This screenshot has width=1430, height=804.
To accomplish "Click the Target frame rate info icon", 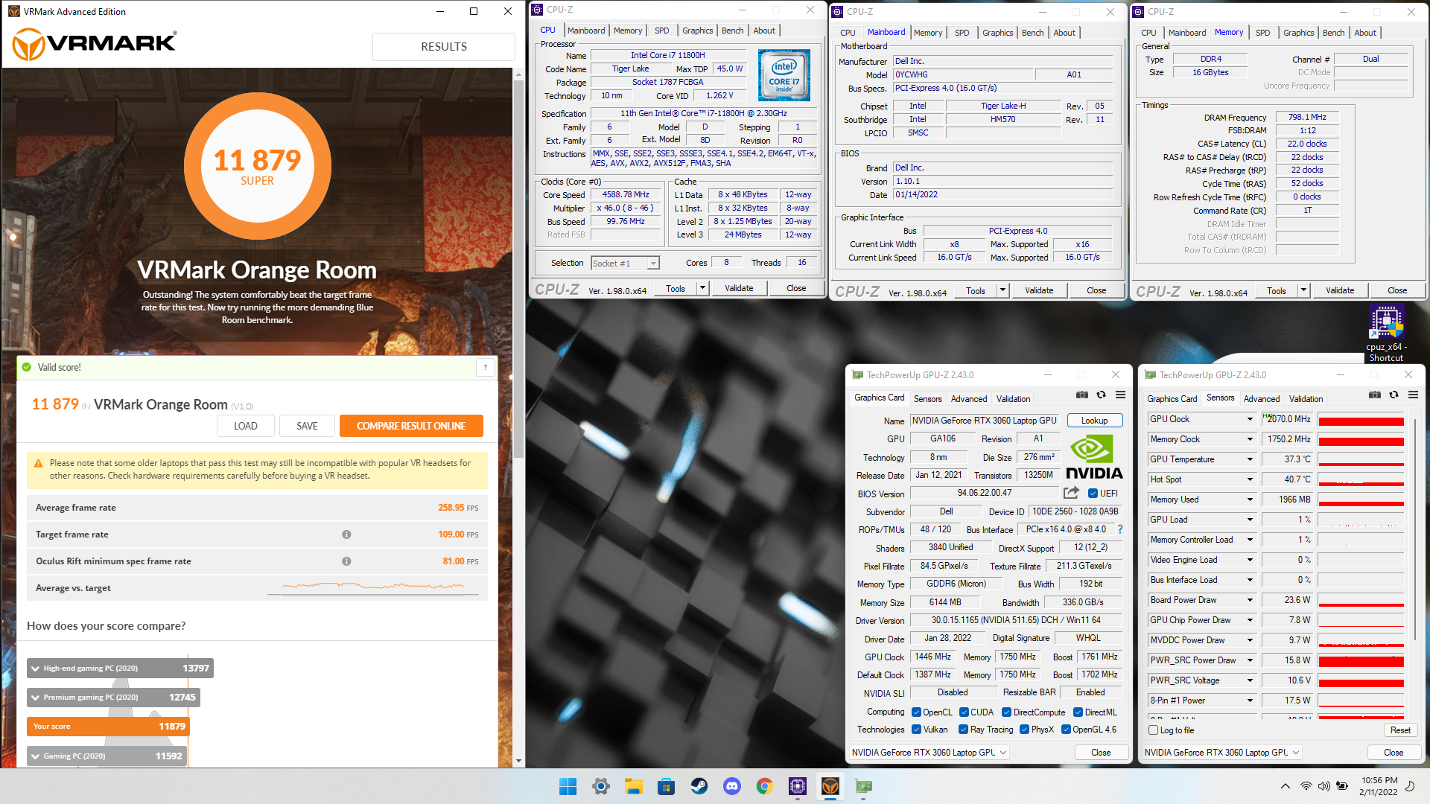I will [x=346, y=535].
